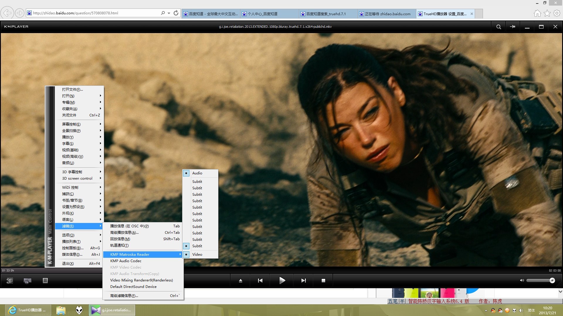Open 高级滤镜信息(F)... entry
Screen dimensions: 563x316
(x=143, y=296)
